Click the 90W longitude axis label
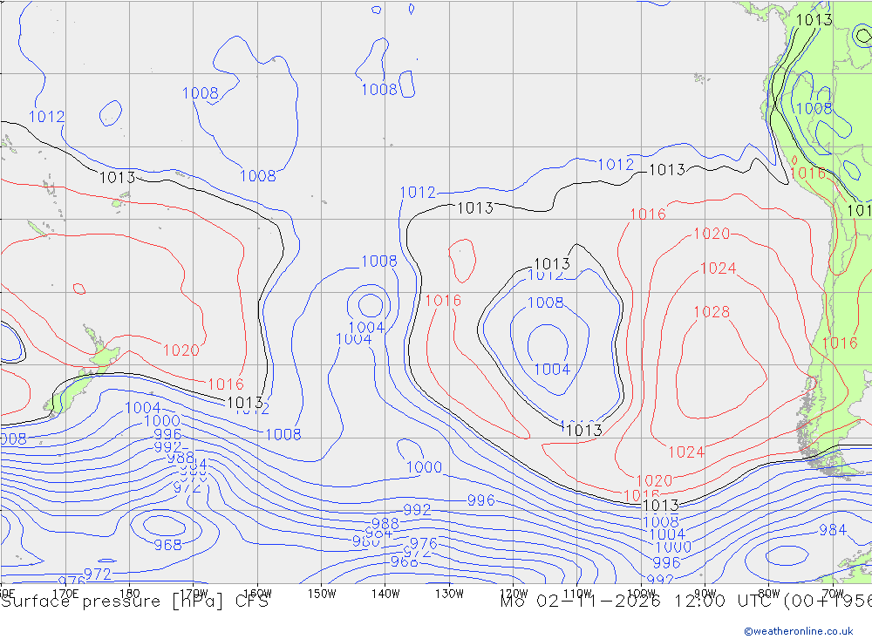The height and width of the screenshot is (639, 872). [705, 594]
